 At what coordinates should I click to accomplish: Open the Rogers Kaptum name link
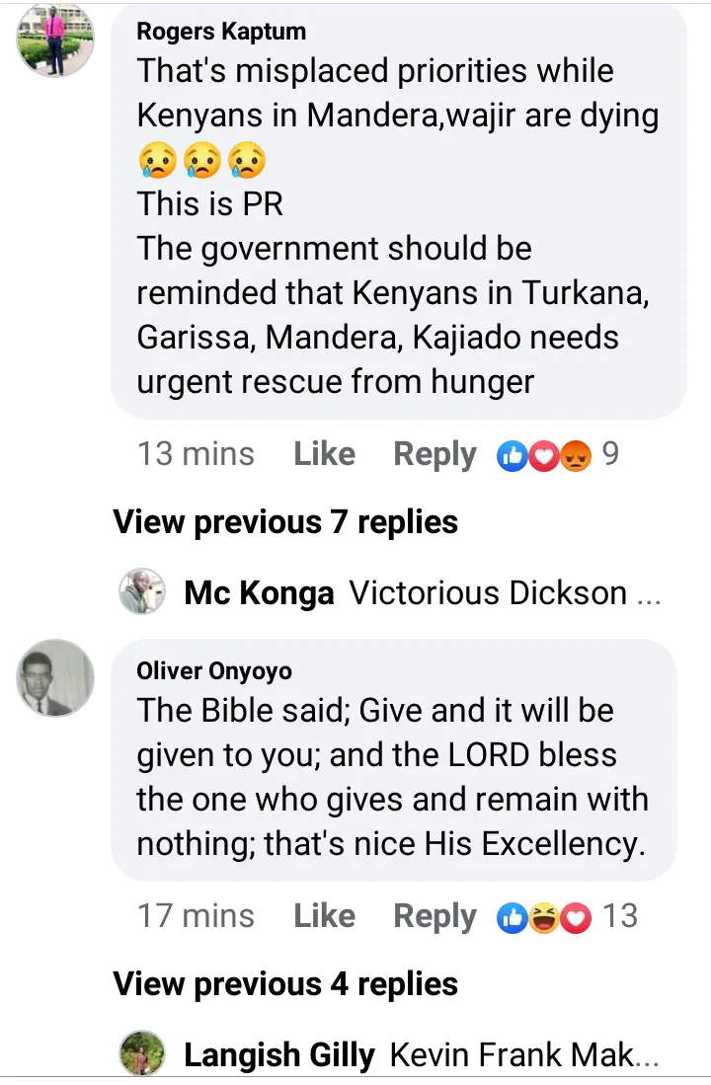[221, 32]
